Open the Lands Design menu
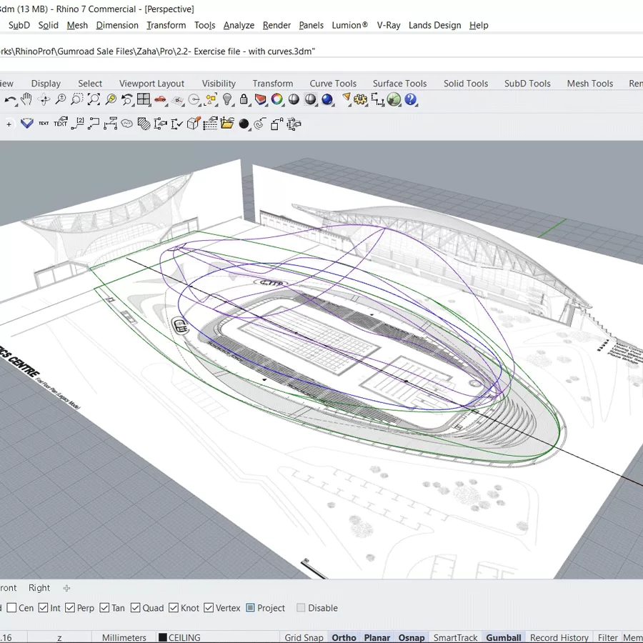The image size is (643, 643). tap(434, 26)
